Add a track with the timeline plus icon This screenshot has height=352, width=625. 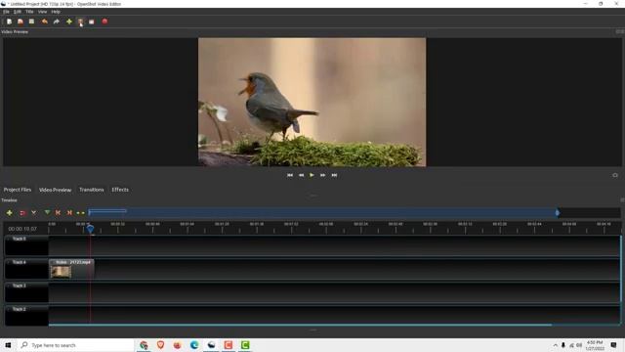[9, 213]
